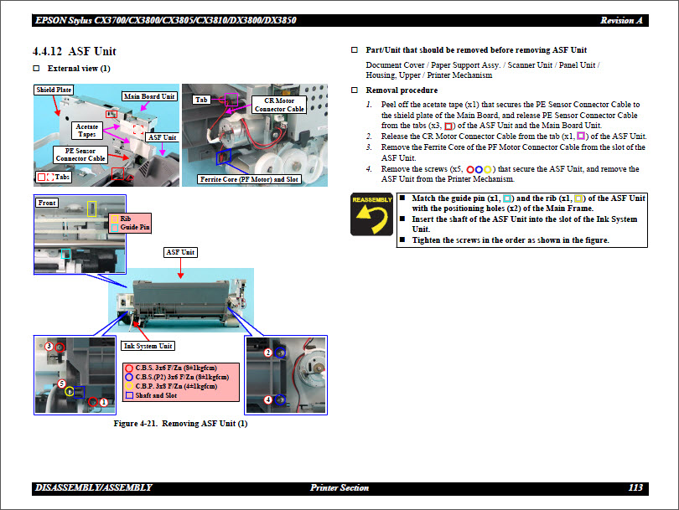Click the Figure 4-21 caption text

coord(180,424)
